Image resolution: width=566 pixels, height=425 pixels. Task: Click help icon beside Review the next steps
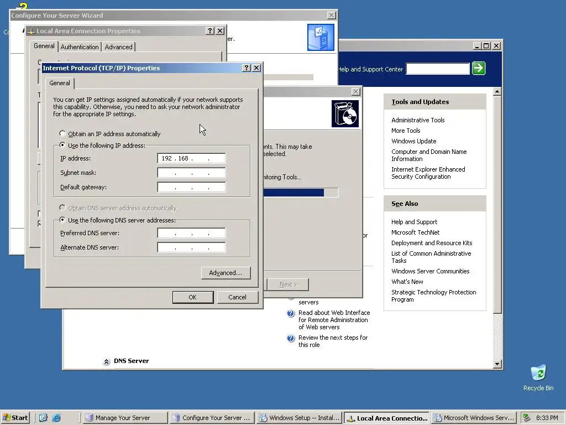click(x=291, y=338)
